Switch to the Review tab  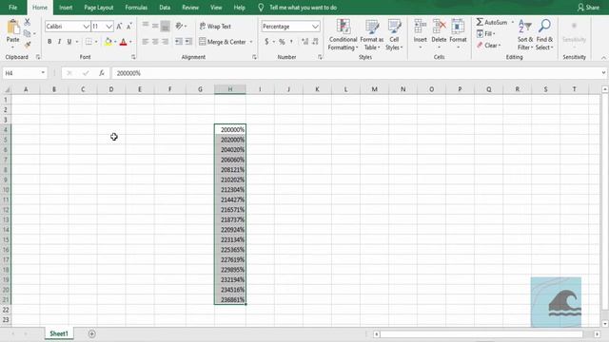pyautogui.click(x=190, y=8)
